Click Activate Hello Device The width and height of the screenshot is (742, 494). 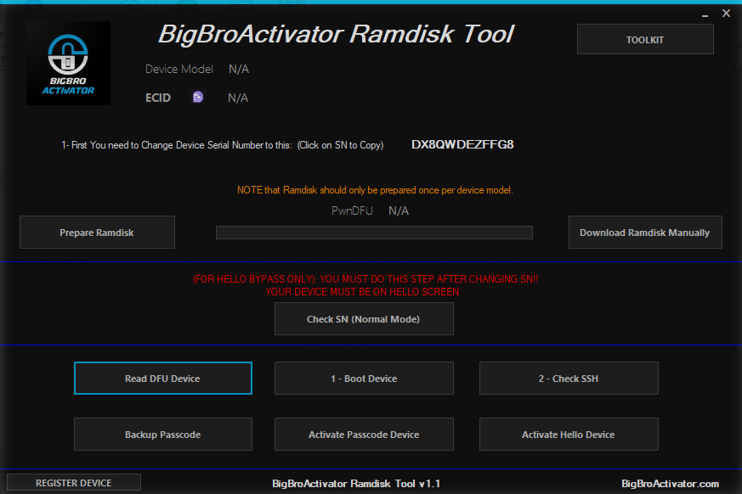[x=569, y=434]
